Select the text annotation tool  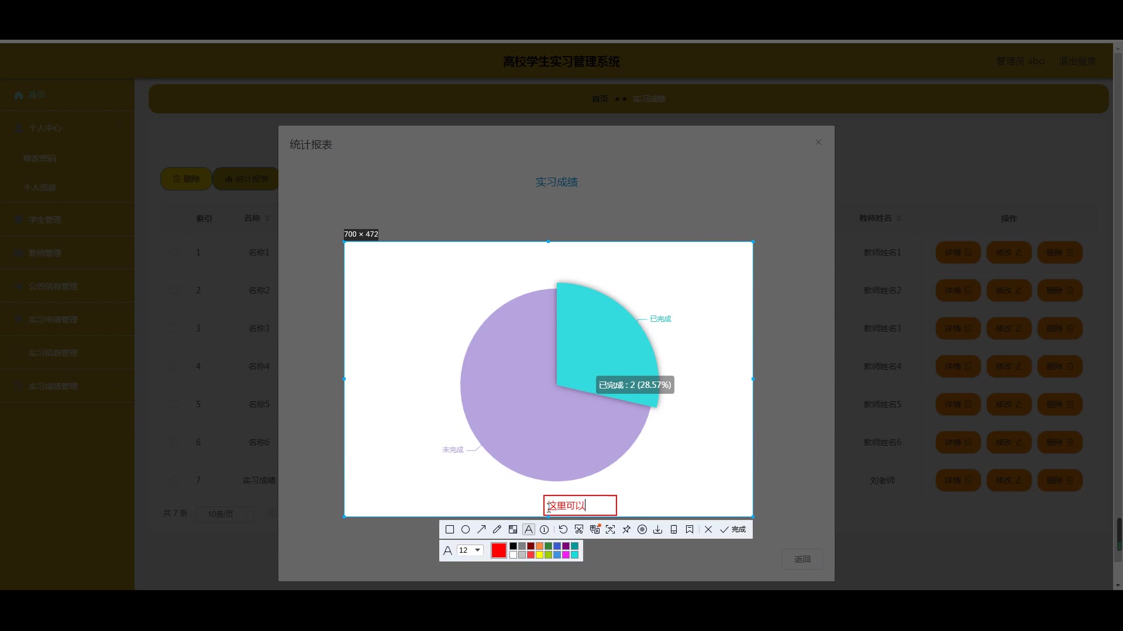(x=529, y=529)
